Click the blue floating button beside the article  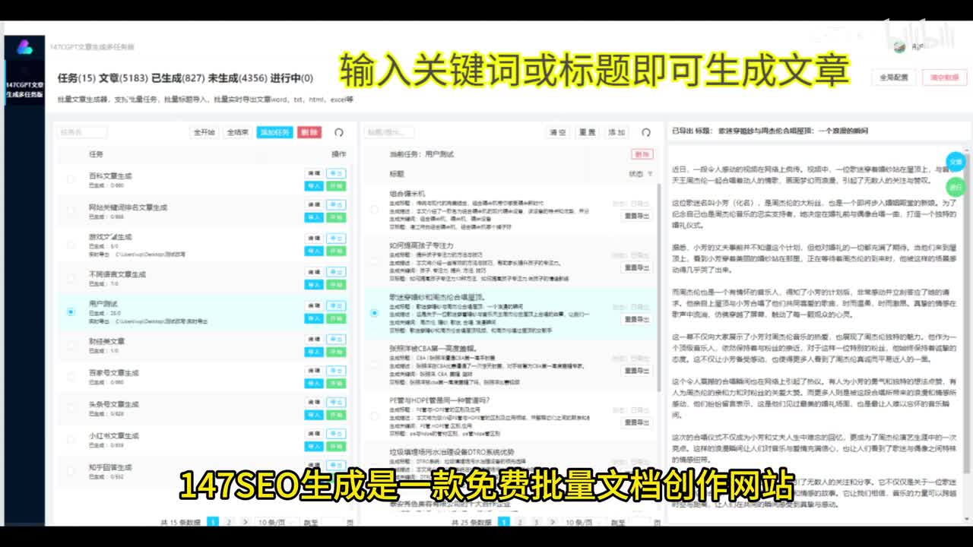(956, 162)
